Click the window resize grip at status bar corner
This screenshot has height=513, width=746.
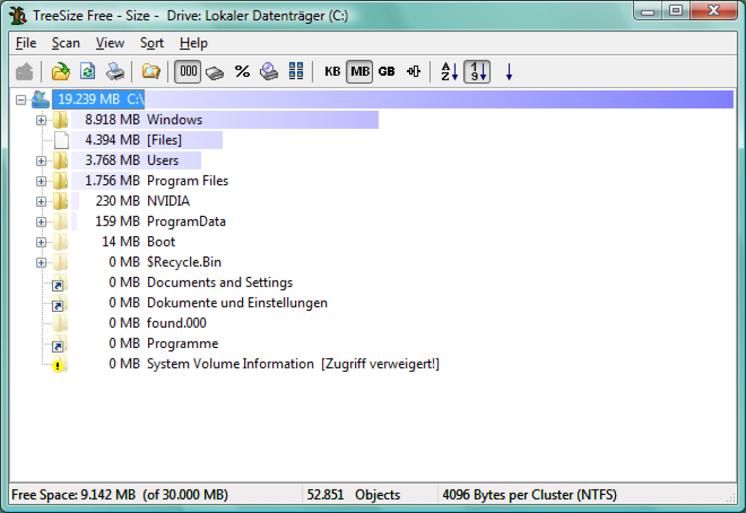click(730, 497)
